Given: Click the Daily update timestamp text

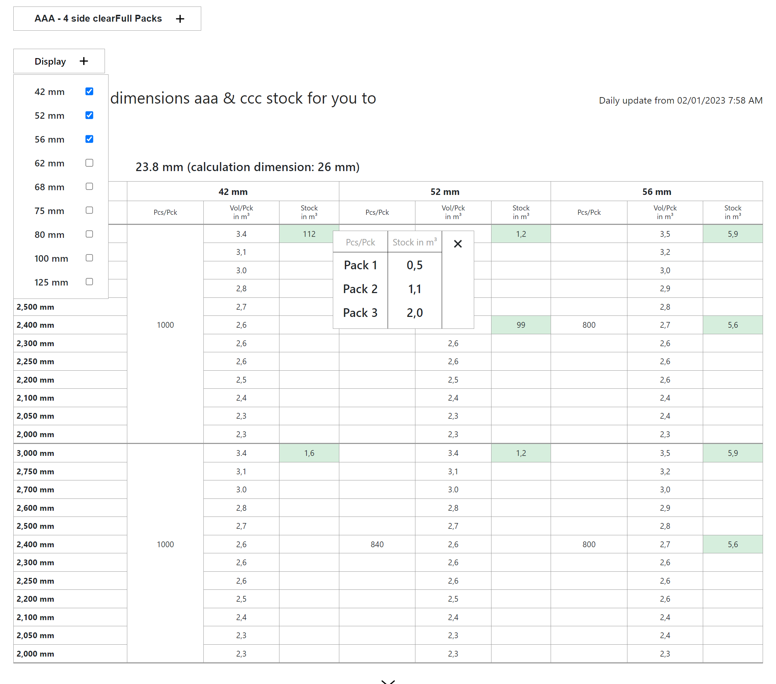Looking at the screenshot, I should click(680, 100).
